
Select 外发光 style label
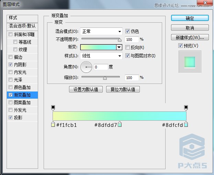(x=20, y=110)
